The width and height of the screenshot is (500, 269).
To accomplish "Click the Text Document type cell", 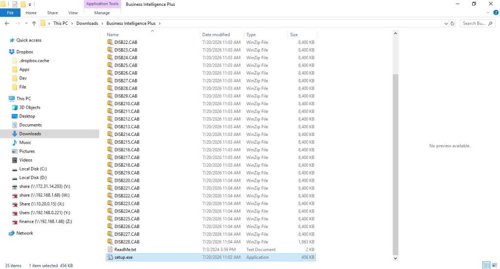I will click(x=261, y=250).
